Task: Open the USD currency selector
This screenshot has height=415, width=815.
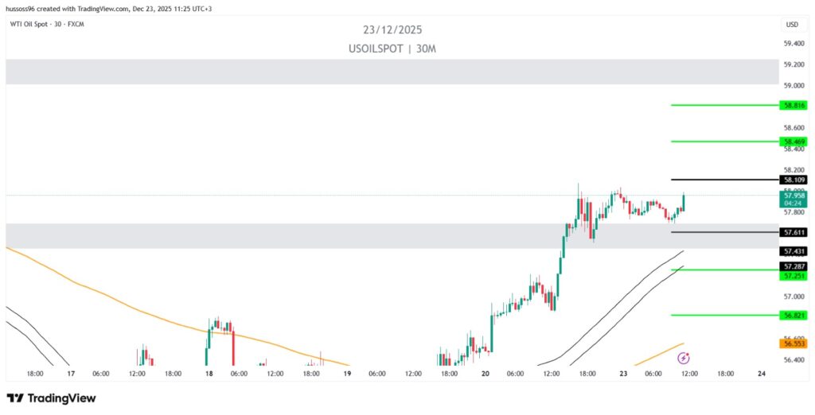Action: 791,25
